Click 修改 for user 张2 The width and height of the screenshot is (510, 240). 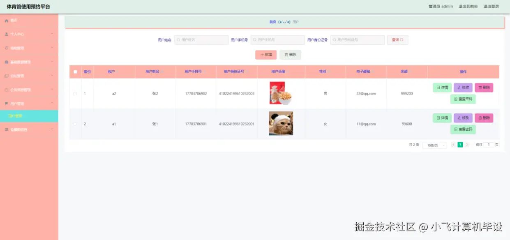click(463, 88)
